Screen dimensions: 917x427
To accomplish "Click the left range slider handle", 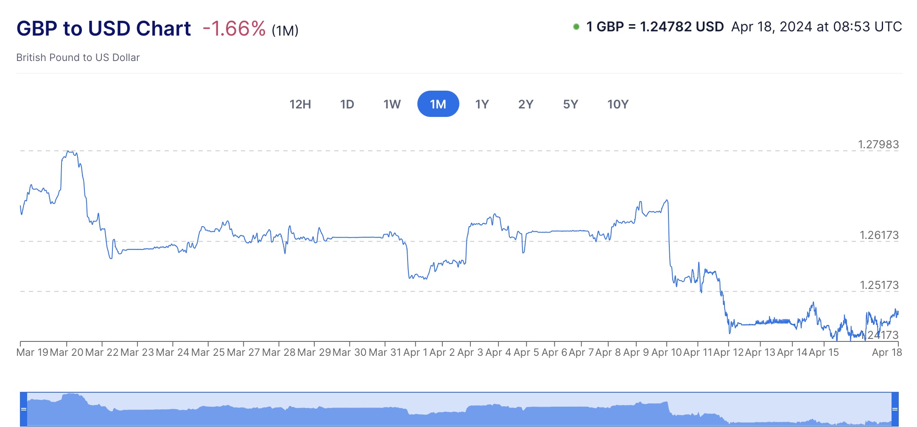I will pyautogui.click(x=24, y=409).
